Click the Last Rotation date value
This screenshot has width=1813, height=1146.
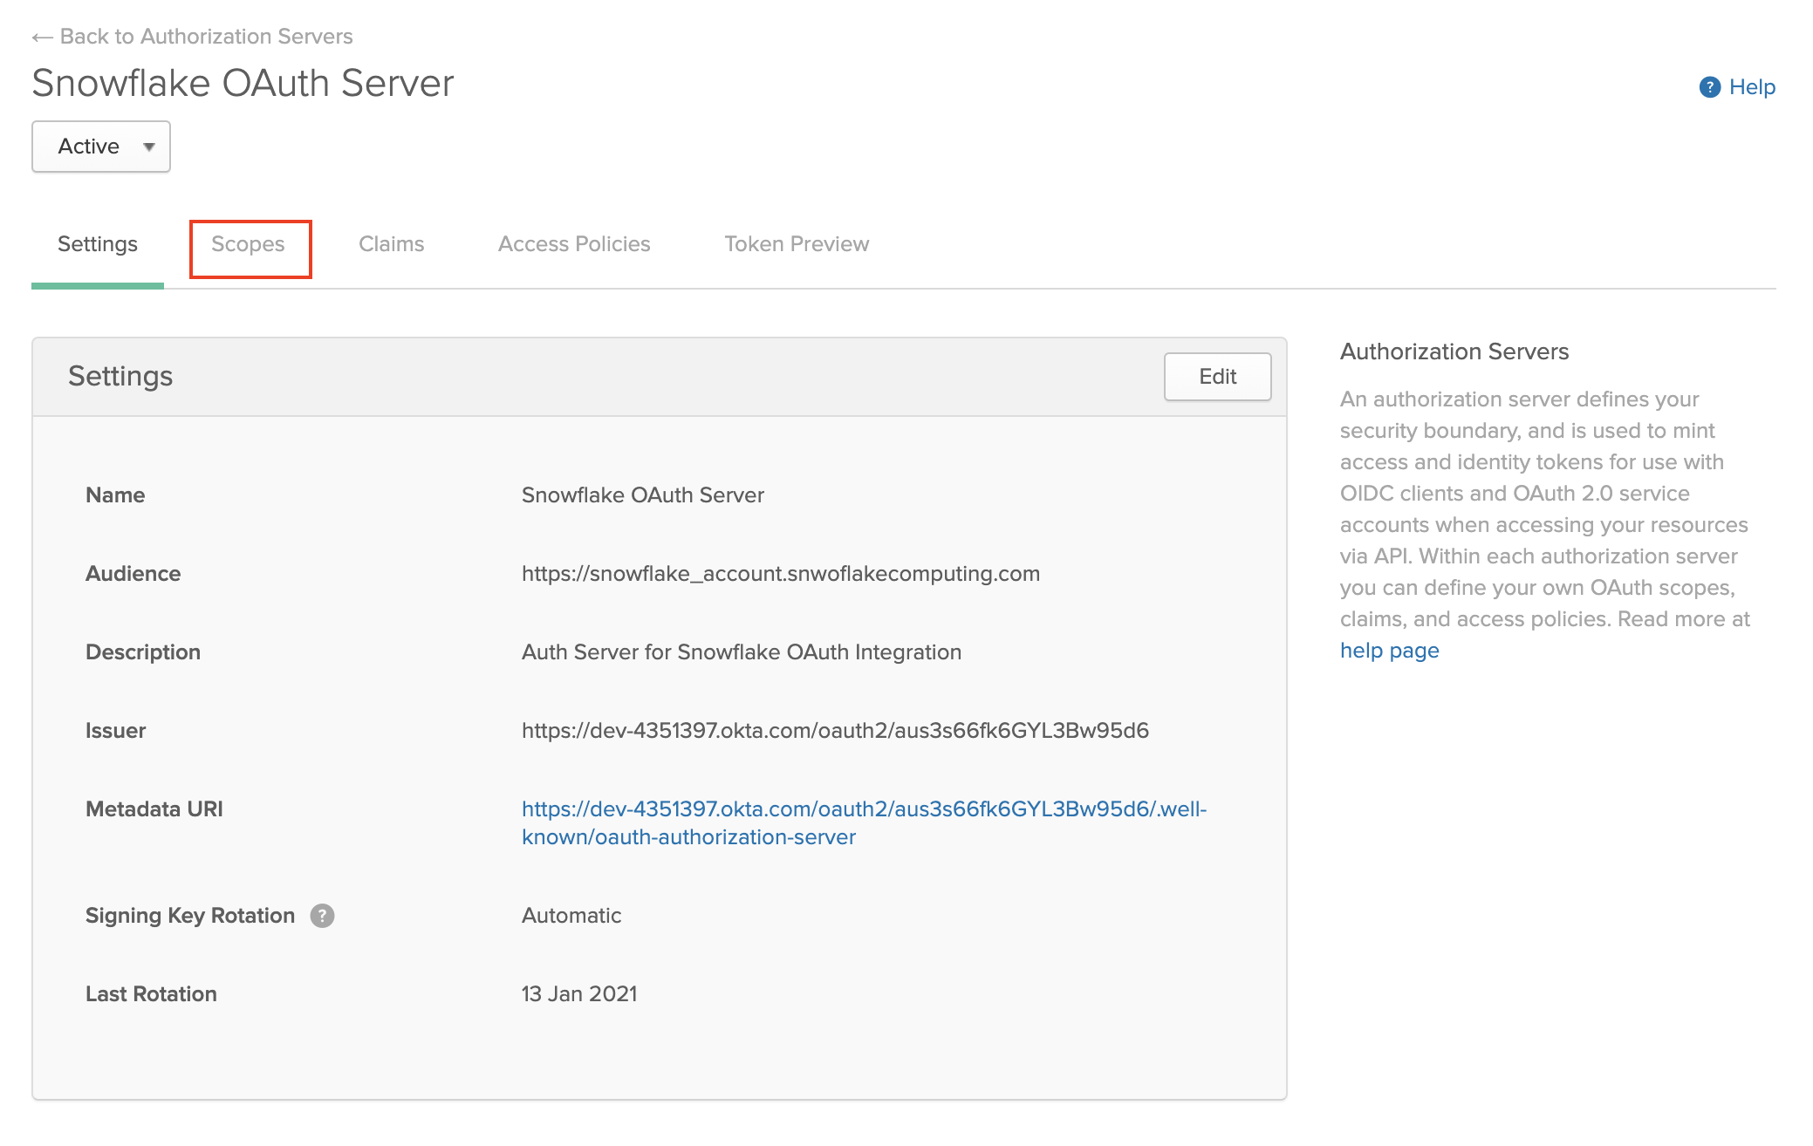point(578,993)
